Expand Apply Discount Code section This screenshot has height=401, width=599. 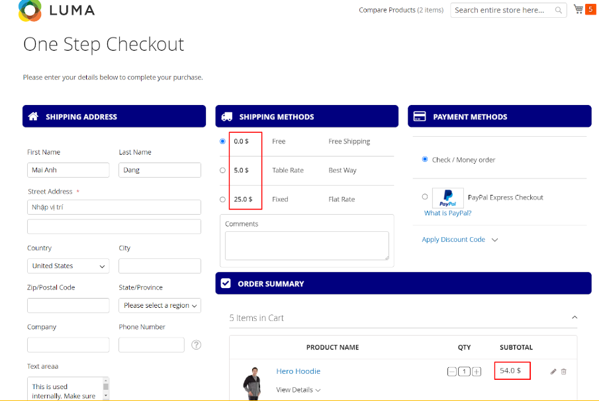click(459, 240)
